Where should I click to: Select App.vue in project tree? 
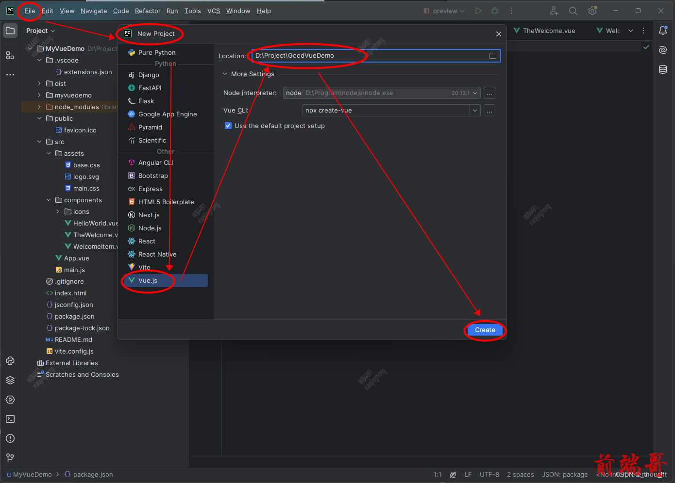point(76,258)
